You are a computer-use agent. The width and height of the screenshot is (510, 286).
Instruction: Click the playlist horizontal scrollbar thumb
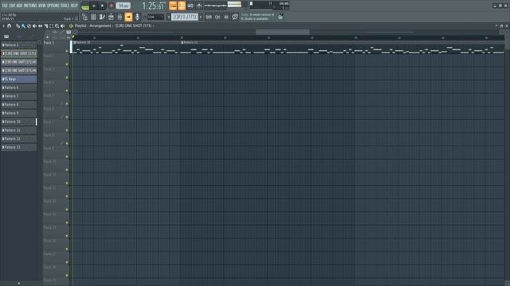click(x=282, y=32)
